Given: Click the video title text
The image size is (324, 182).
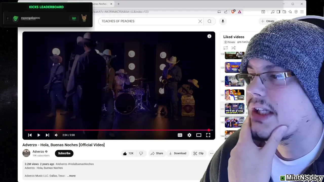Looking at the screenshot, I should pyautogui.click(x=64, y=145).
